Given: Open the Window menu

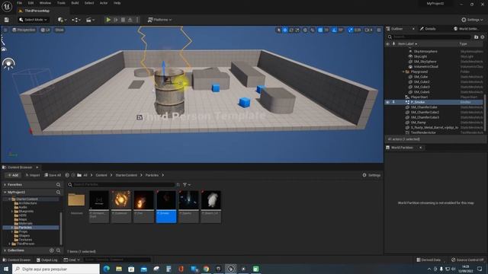Looking at the screenshot, I should pos(45,3).
